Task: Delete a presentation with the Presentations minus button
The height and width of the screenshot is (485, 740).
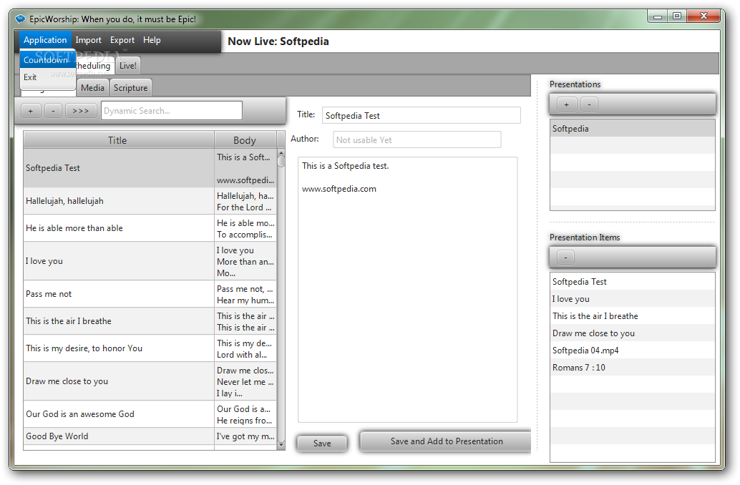Action: click(x=589, y=104)
